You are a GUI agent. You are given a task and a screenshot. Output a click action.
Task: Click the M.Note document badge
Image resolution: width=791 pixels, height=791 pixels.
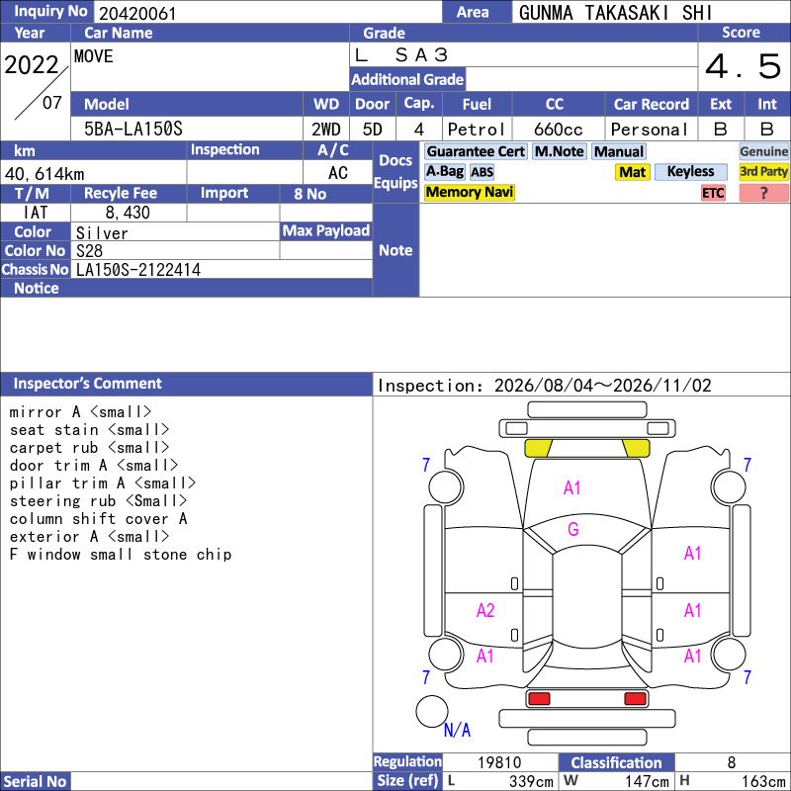pyautogui.click(x=559, y=151)
